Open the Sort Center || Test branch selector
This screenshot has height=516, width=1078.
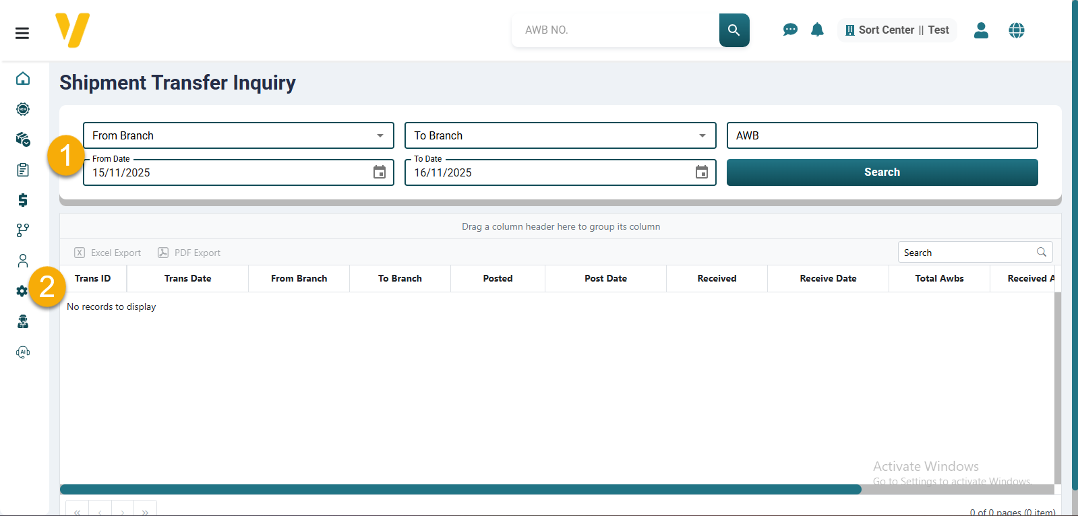(897, 30)
